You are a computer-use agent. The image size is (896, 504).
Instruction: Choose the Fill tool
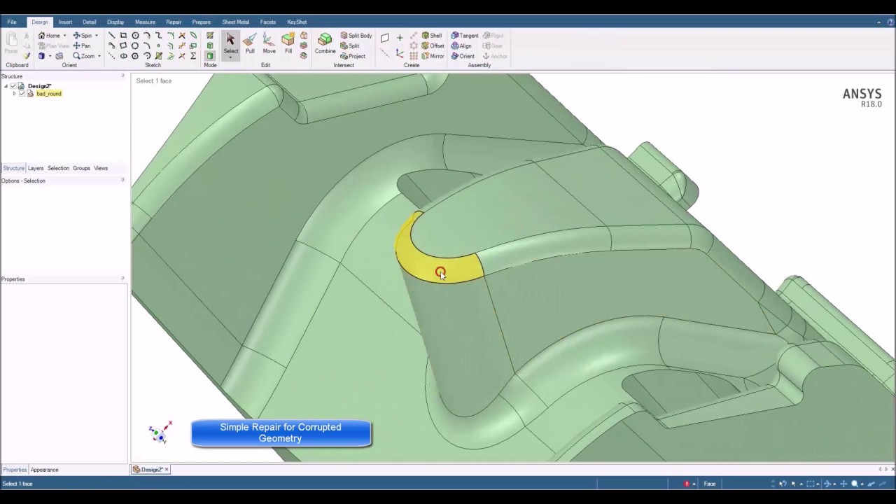pos(288,43)
